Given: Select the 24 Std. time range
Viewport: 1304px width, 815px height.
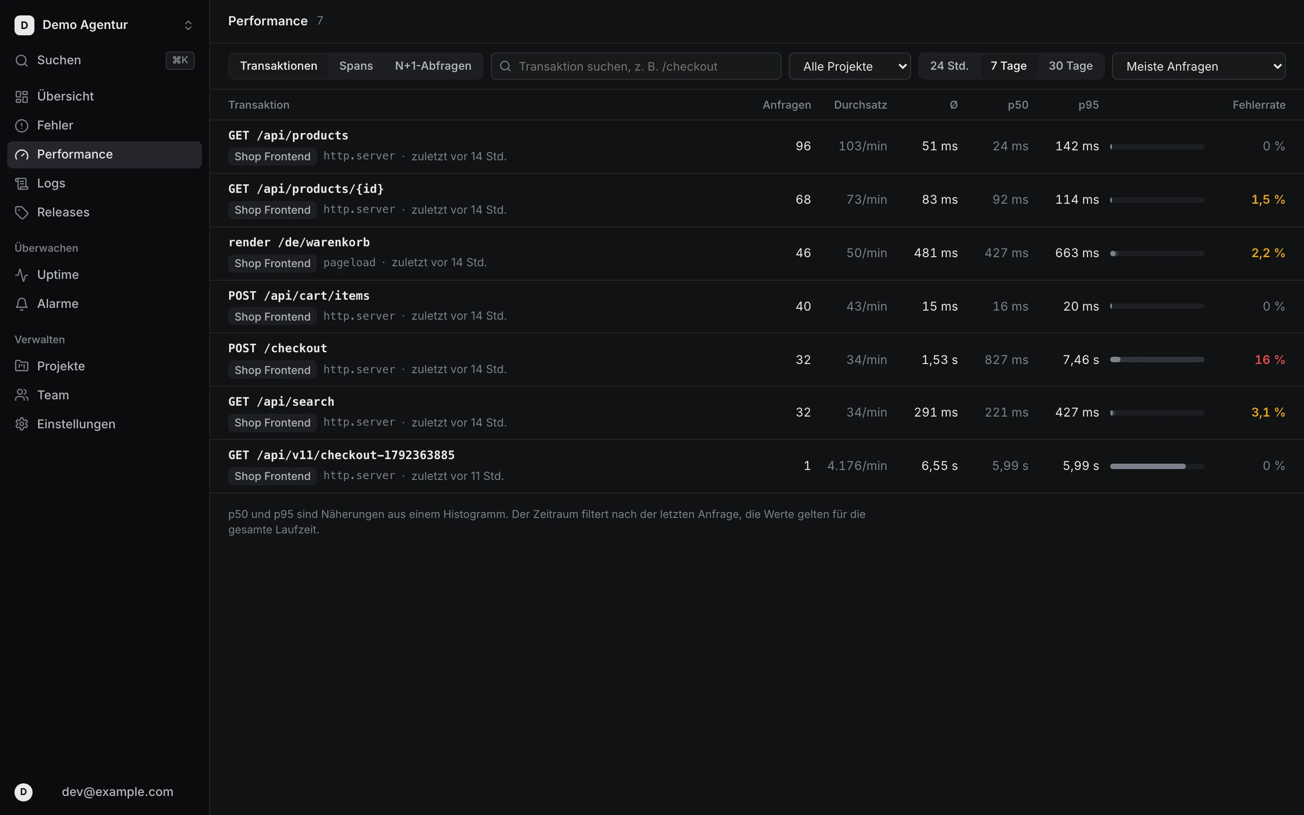Looking at the screenshot, I should (x=949, y=66).
